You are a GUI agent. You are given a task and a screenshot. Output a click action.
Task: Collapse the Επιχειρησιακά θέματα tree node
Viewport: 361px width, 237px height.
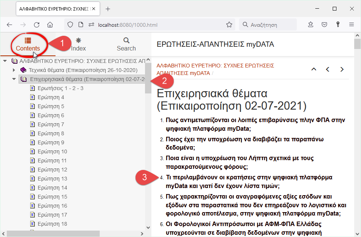[x=14, y=79]
